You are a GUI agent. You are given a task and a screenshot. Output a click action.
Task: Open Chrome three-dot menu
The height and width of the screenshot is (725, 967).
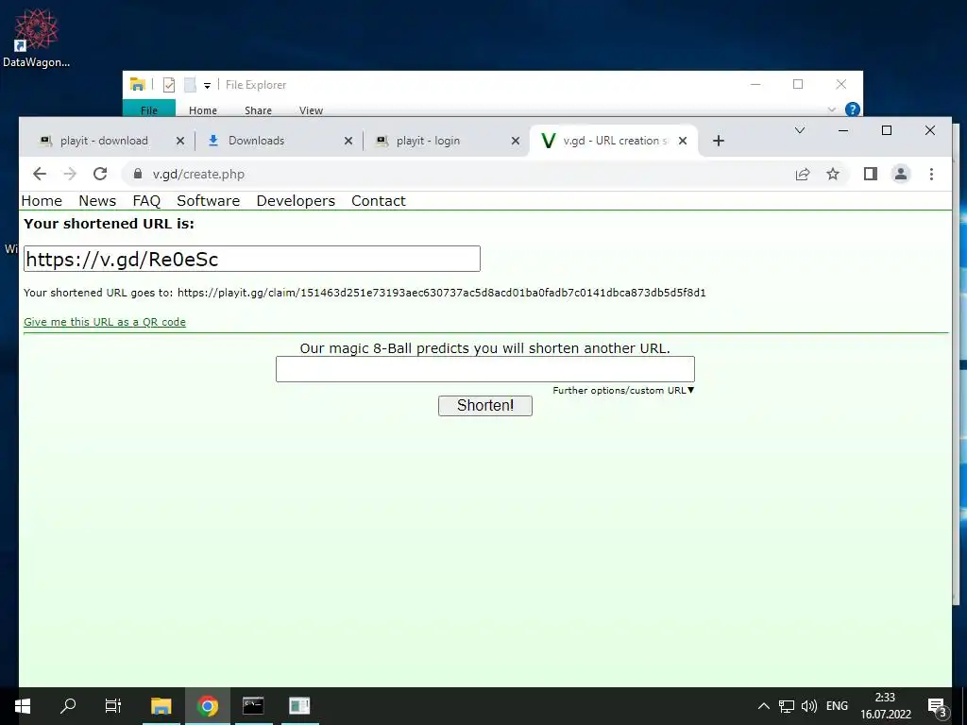point(931,175)
